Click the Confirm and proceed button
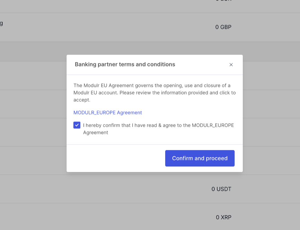 pos(200,158)
